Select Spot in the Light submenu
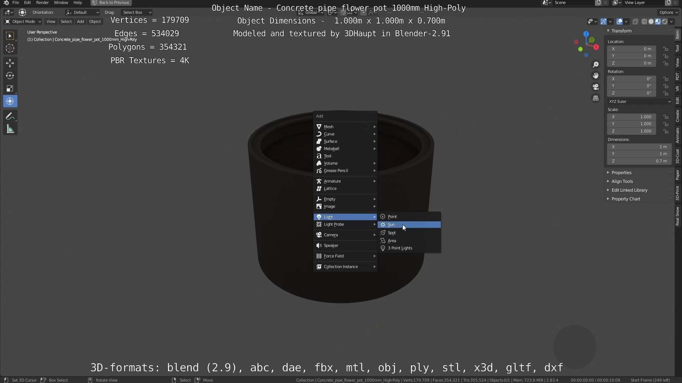The height and width of the screenshot is (383, 682). point(409,233)
